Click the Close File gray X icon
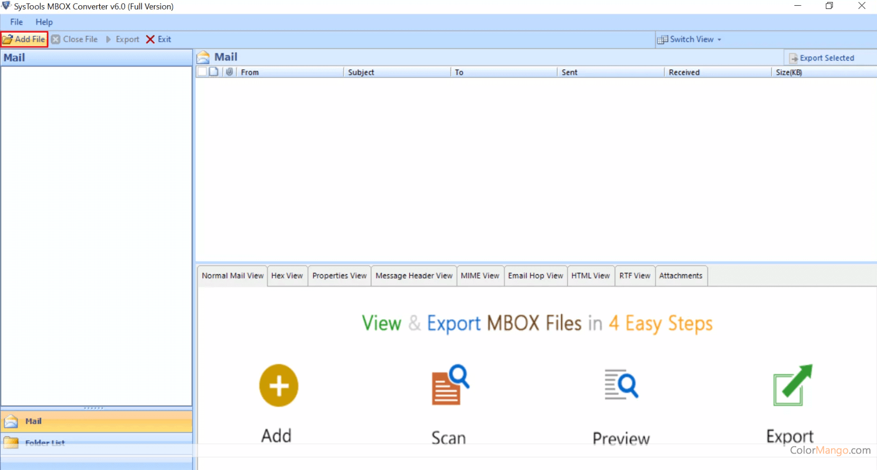Screen dimensions: 877x470 pyautogui.click(x=55, y=39)
